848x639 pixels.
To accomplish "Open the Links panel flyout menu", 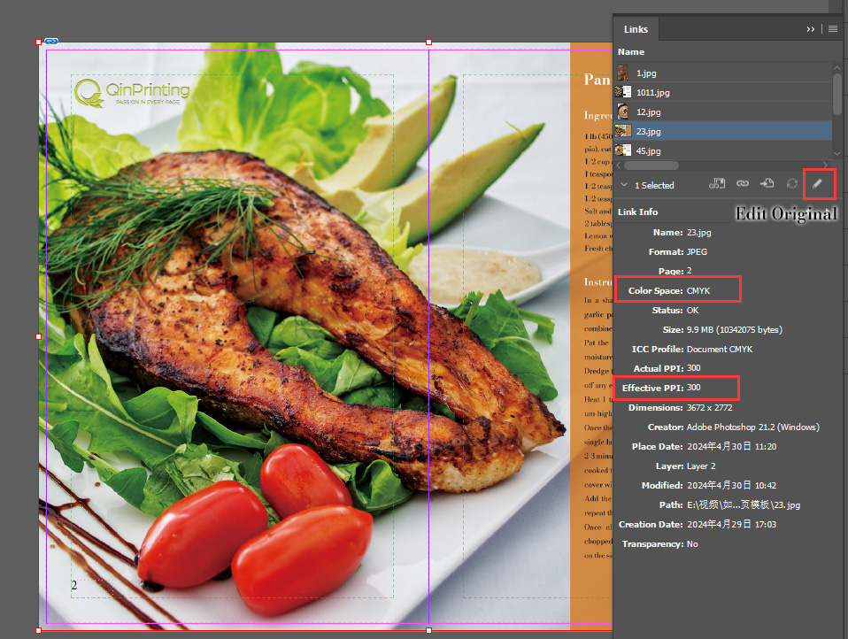I will pos(833,29).
